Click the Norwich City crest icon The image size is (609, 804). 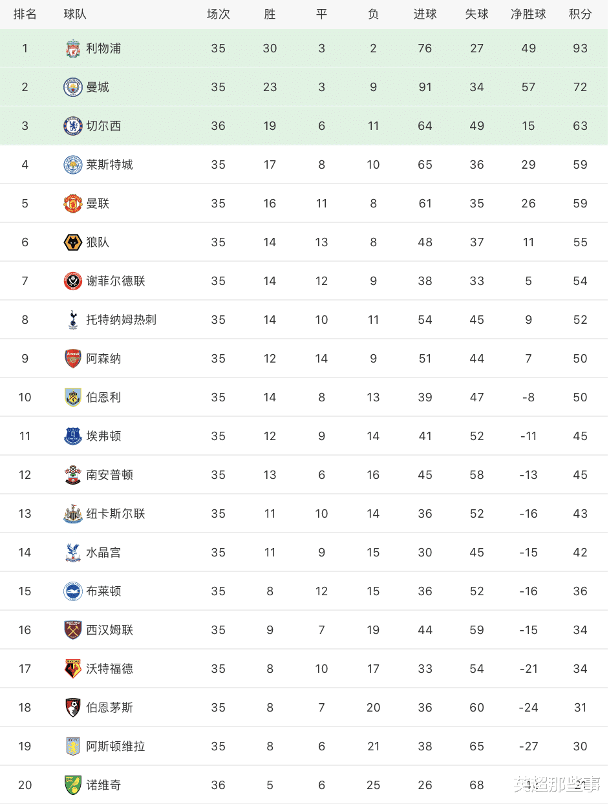[x=73, y=785]
